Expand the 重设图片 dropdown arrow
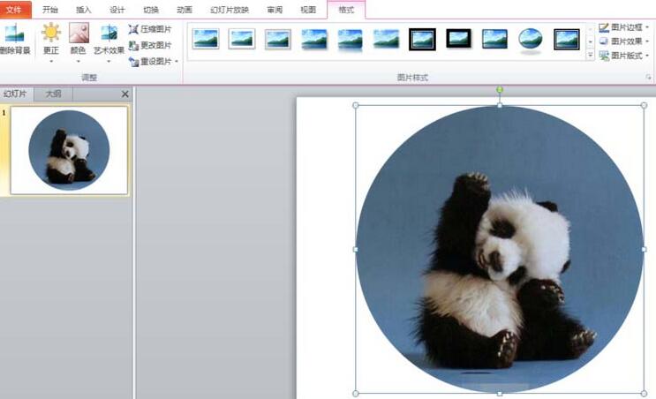The height and width of the screenshot is (399, 656). (x=177, y=62)
